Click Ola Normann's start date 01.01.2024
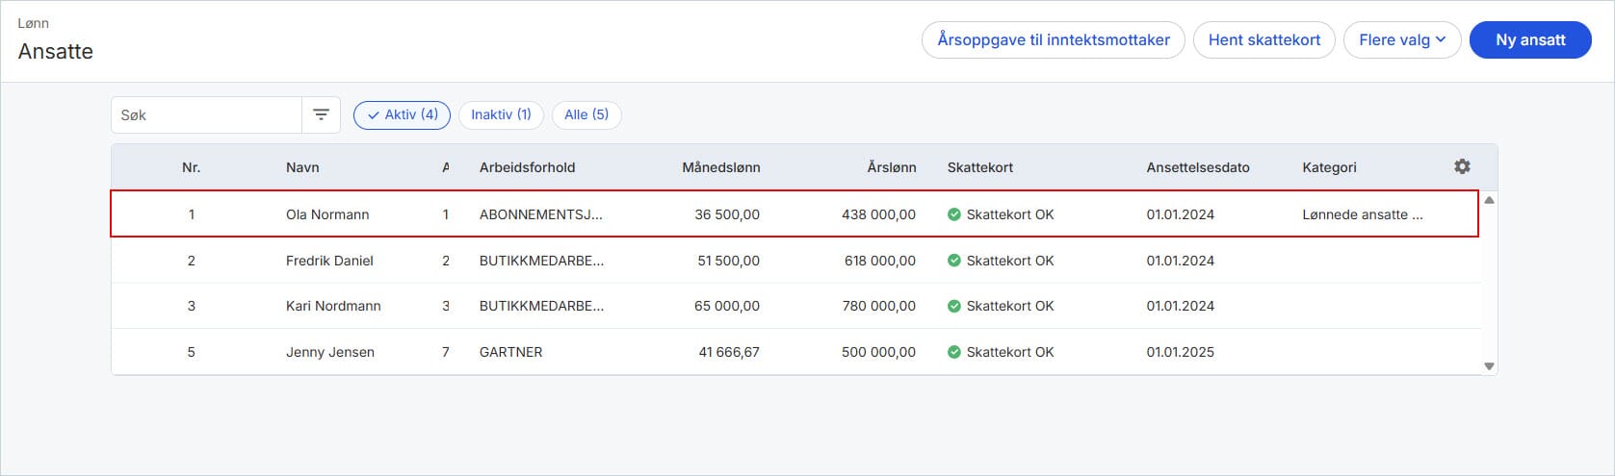This screenshot has height=476, width=1615. pyautogui.click(x=1180, y=214)
